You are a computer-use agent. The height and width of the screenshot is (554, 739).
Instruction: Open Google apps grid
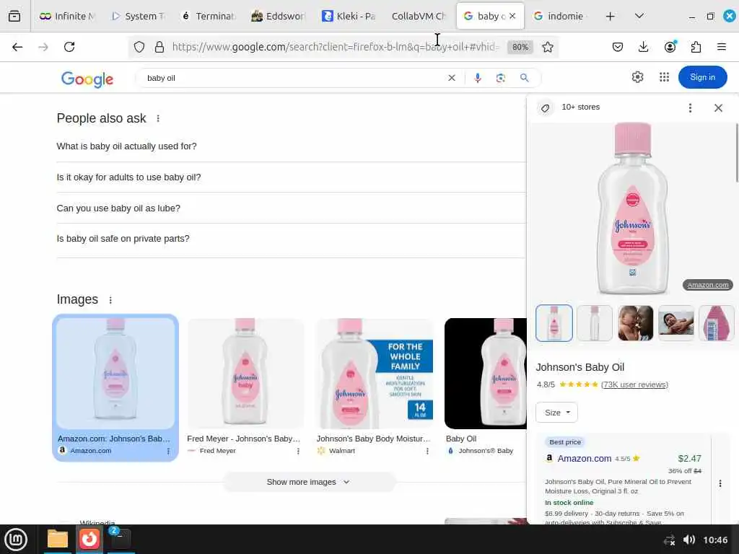click(x=664, y=76)
